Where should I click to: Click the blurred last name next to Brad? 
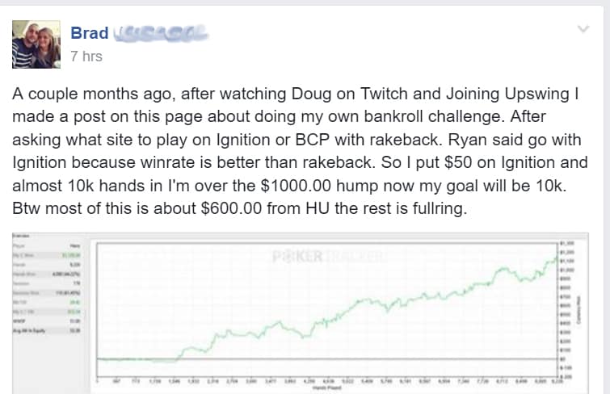(x=160, y=33)
